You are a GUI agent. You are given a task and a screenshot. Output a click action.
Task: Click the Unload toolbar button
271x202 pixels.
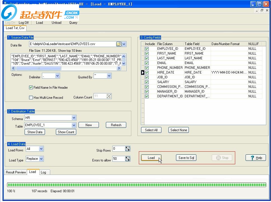point(56,23)
